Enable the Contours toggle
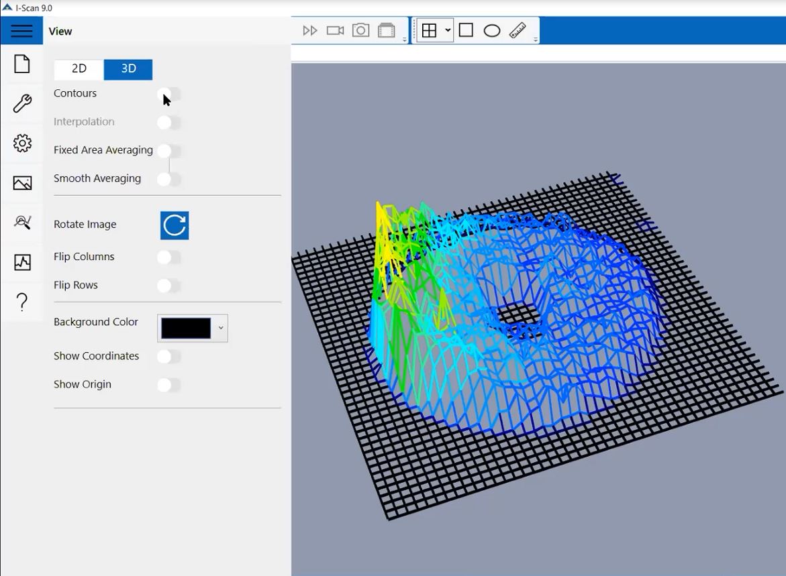The image size is (786, 576). (169, 94)
